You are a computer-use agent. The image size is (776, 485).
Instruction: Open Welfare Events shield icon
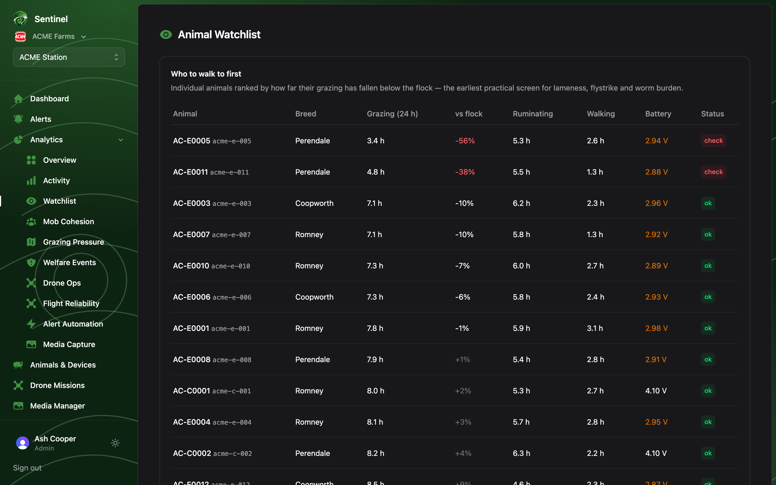point(31,262)
